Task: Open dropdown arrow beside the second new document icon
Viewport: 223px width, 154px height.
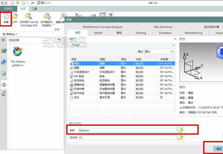Action: [x=27, y=3]
